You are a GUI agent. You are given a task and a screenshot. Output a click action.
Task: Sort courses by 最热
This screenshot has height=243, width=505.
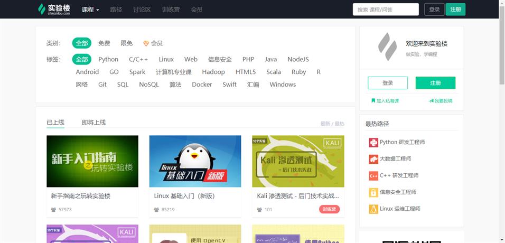(340, 124)
